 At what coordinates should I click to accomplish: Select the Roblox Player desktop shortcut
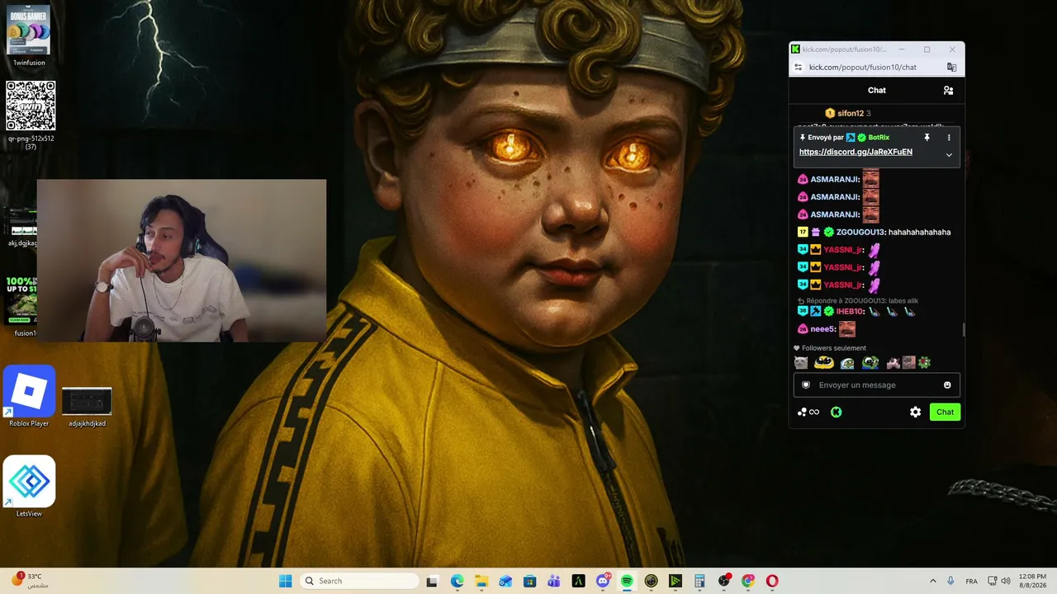(x=29, y=397)
